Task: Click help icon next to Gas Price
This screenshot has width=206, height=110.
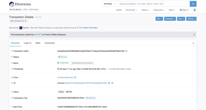Action: point(12,107)
